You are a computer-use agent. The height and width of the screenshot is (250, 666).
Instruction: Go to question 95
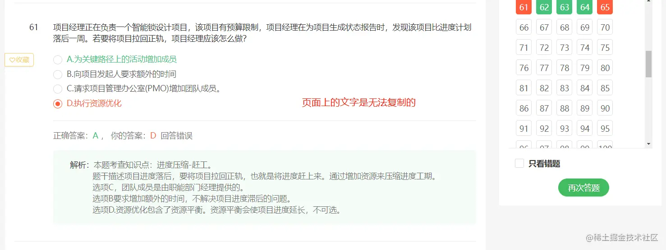click(605, 129)
